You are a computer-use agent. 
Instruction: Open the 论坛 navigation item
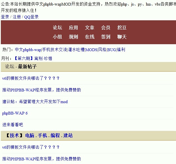[58, 28]
